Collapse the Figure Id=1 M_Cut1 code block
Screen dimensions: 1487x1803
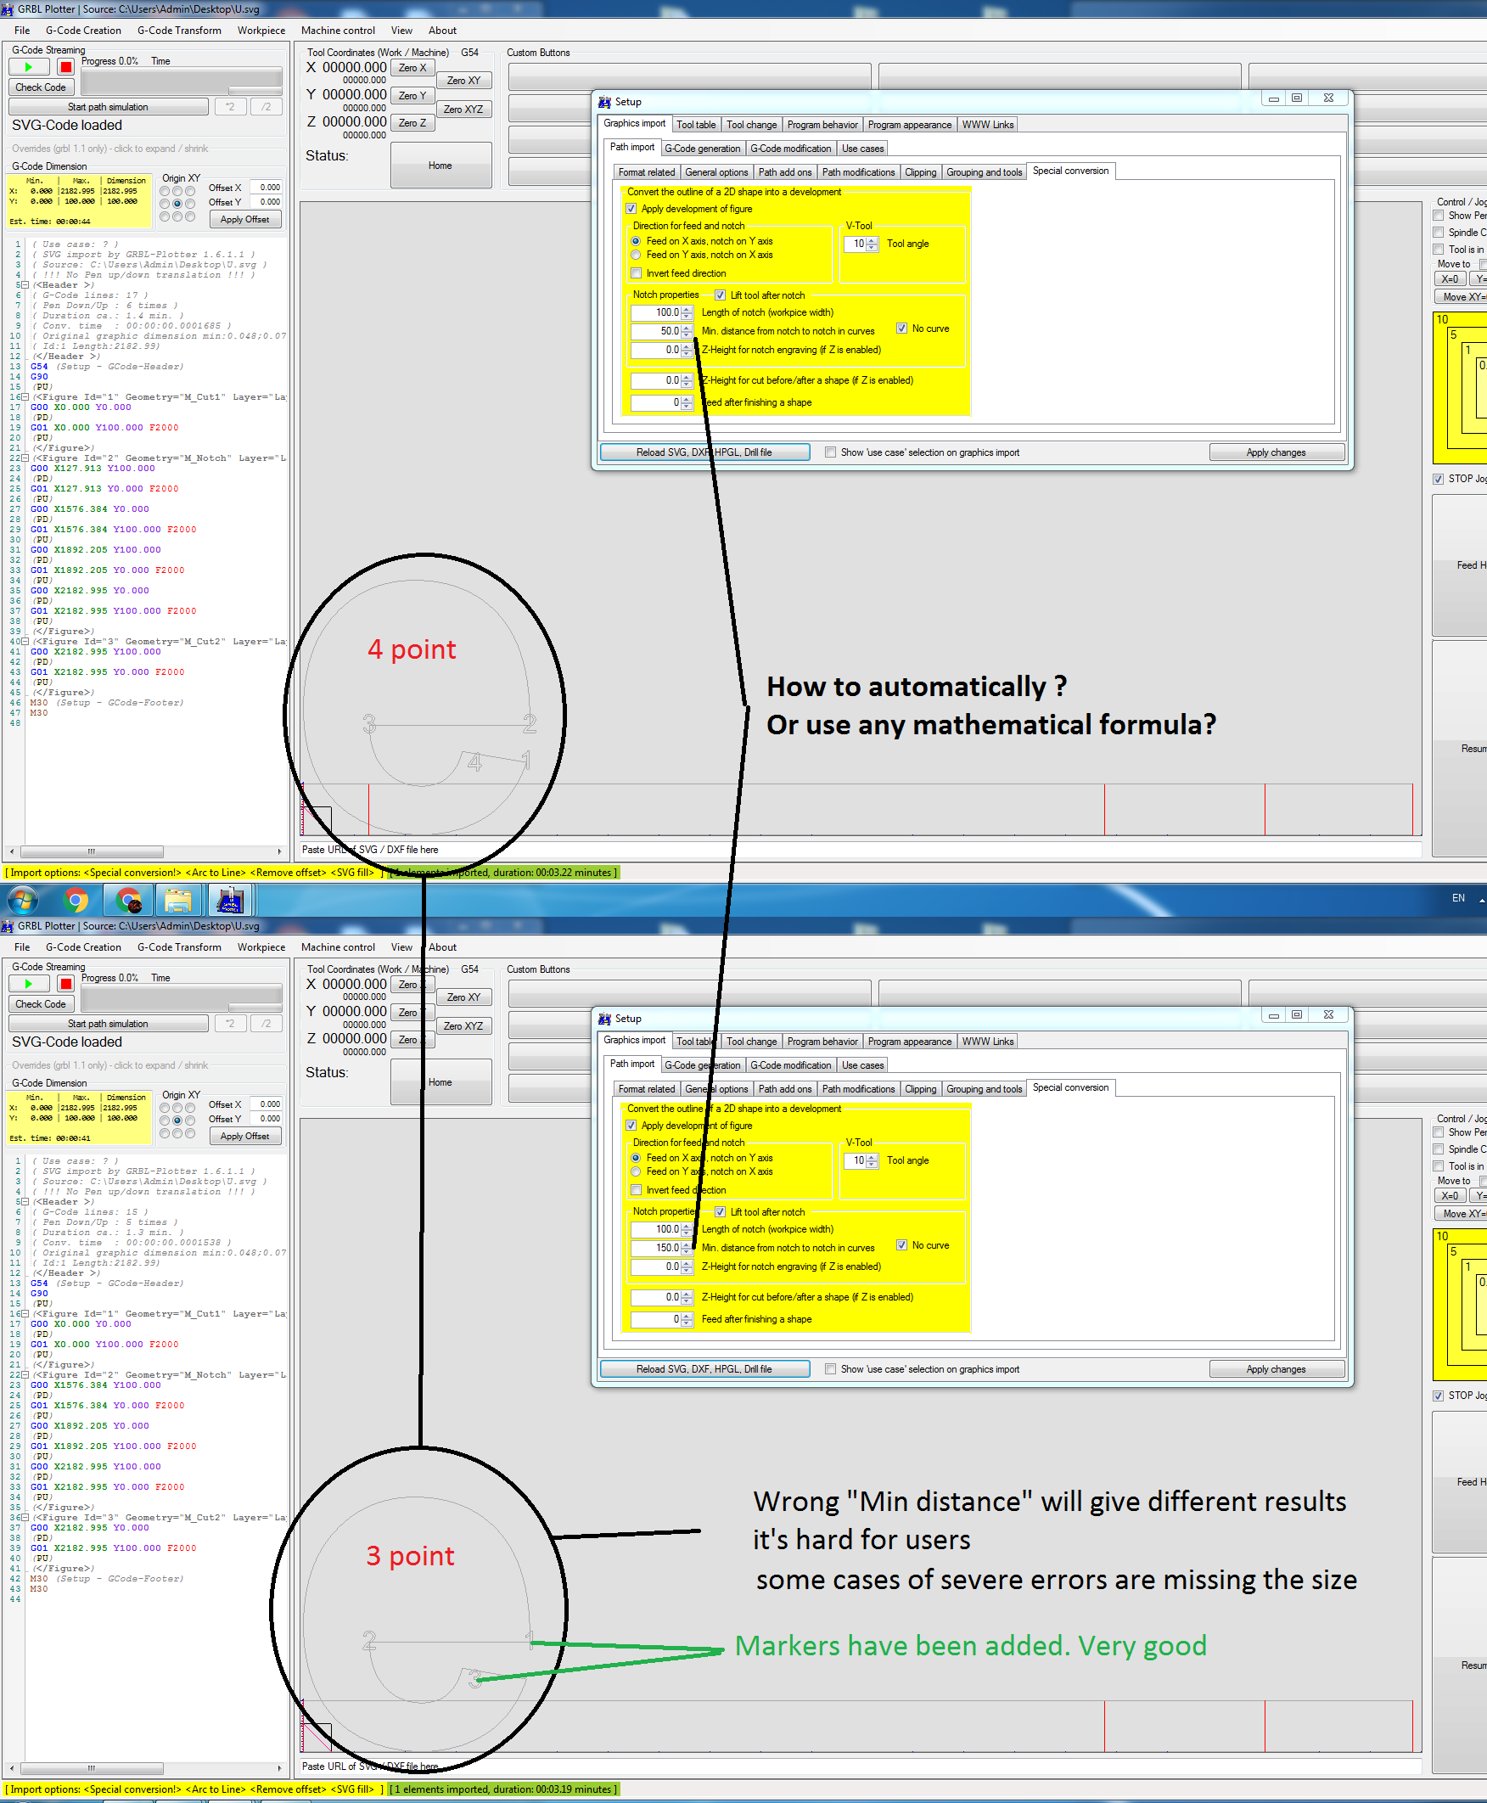pyautogui.click(x=25, y=396)
